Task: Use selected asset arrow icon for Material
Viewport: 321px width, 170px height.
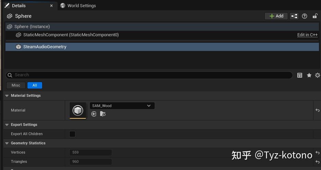Action: pyautogui.click(x=94, y=114)
